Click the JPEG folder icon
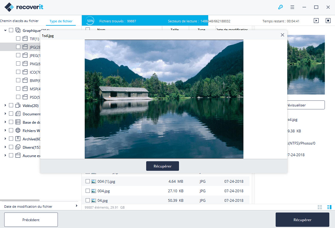Image resolution: width=335 pixels, height=228 pixels. click(x=25, y=55)
